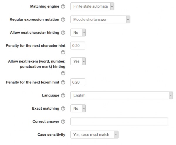Show help for Allow next character hinting
176x145 pixels.
tap(63, 33)
